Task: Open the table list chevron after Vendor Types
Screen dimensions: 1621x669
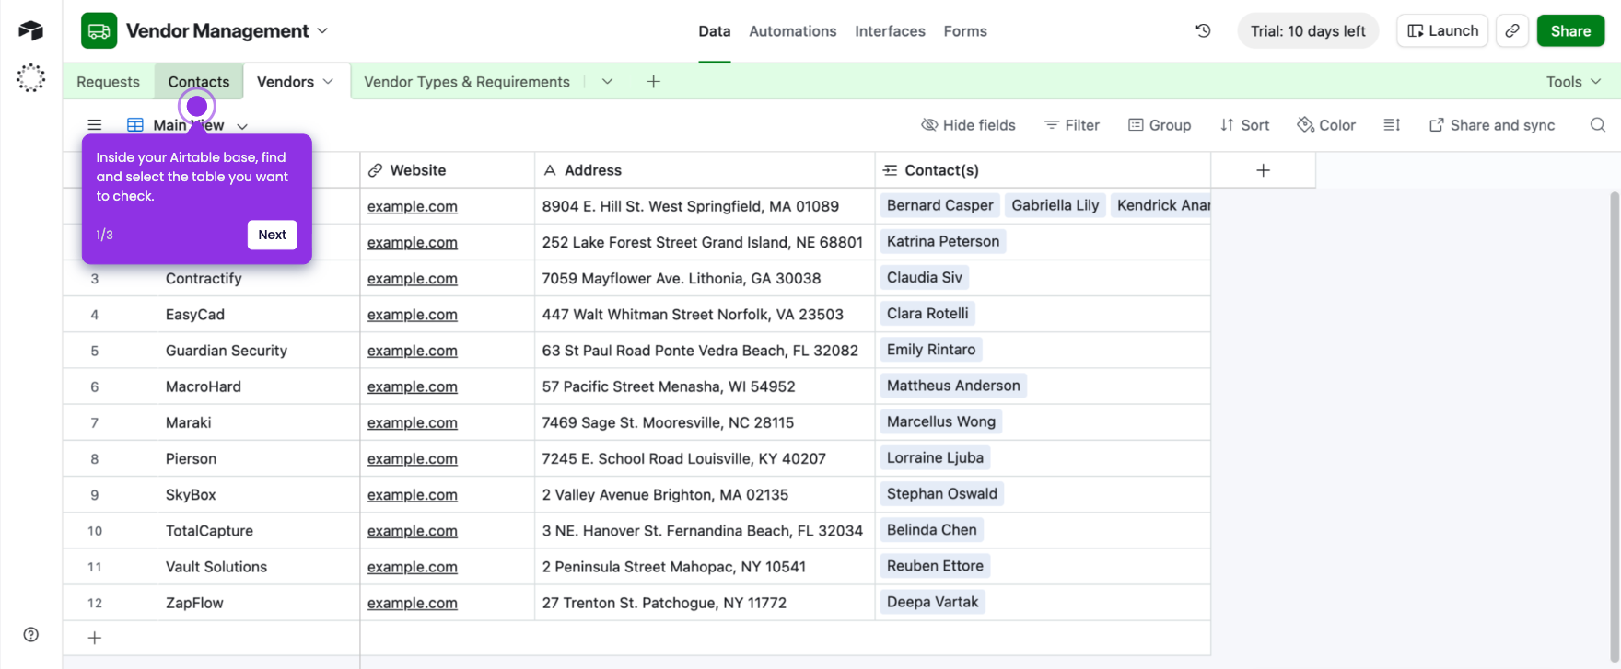Action: 607,81
